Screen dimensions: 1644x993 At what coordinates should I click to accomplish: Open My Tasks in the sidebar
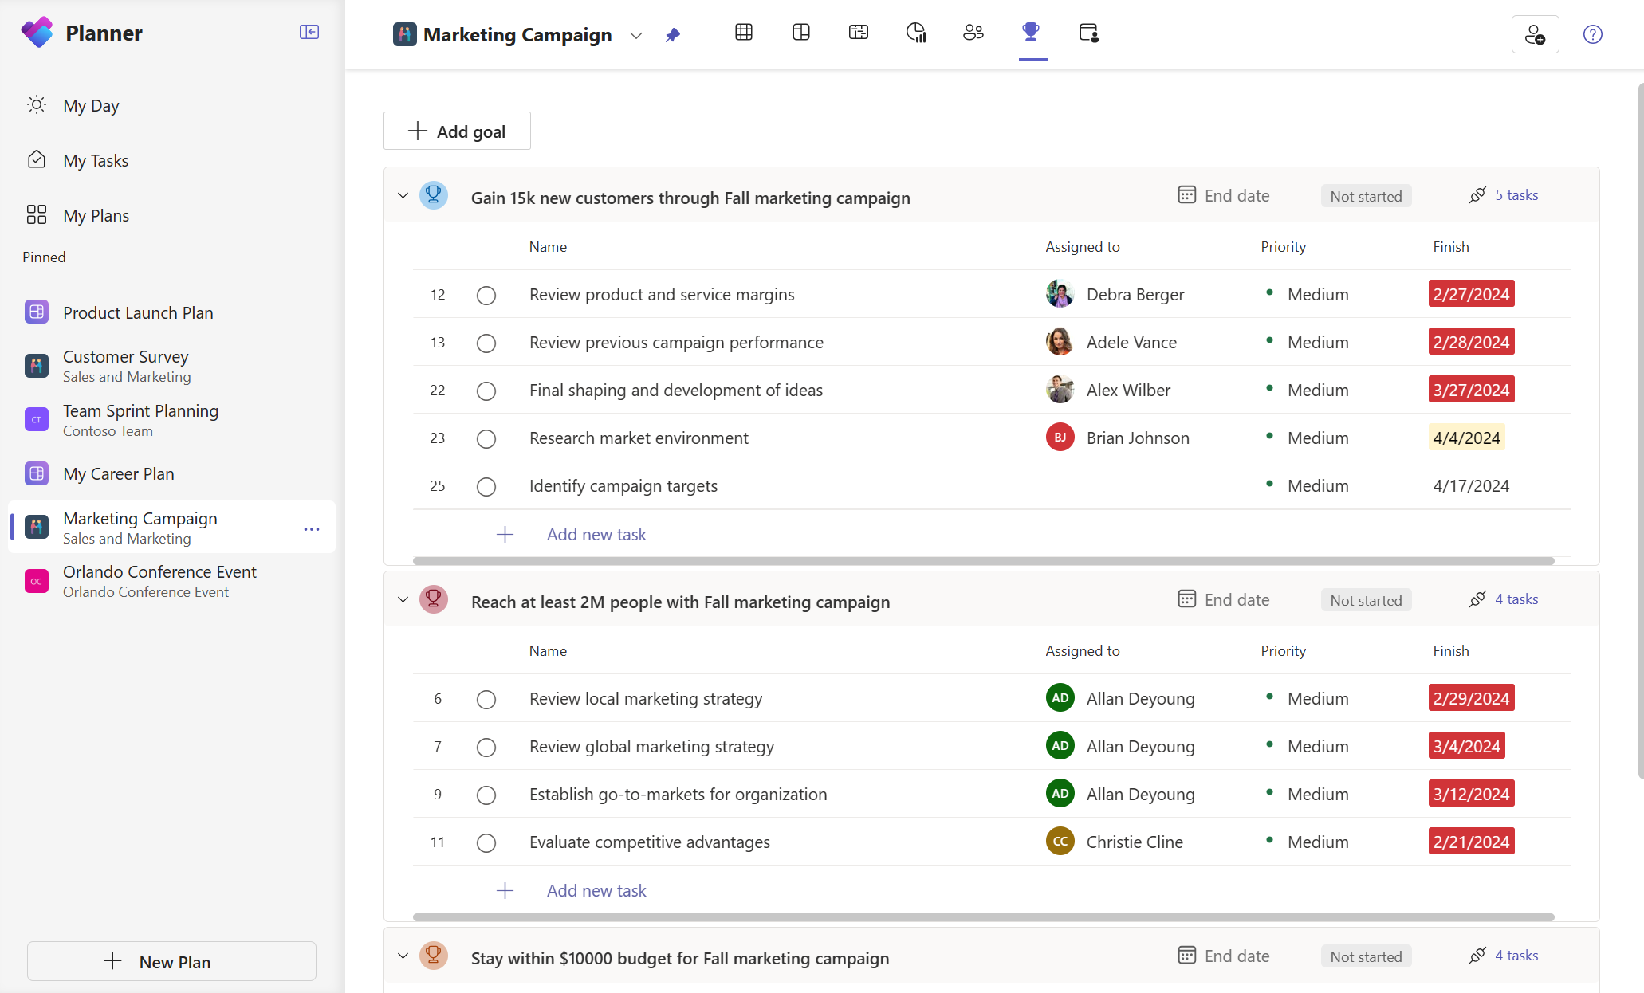point(96,159)
